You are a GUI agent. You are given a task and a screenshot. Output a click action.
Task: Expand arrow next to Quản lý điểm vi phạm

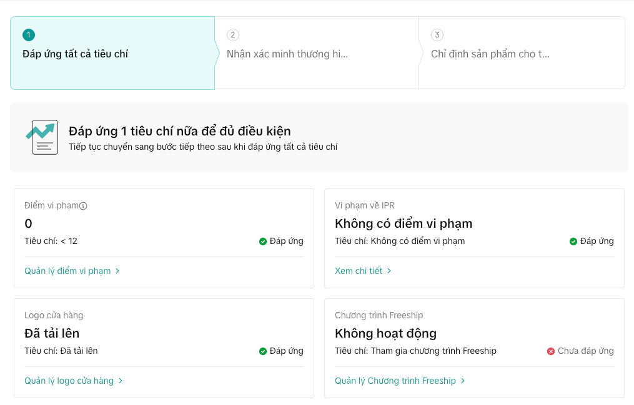[x=117, y=271]
